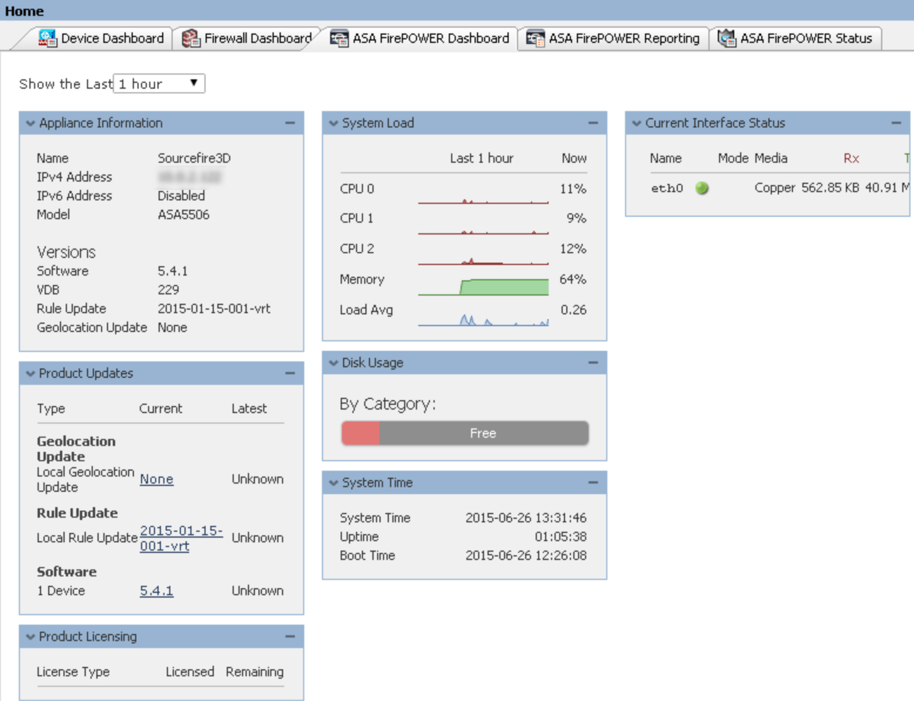Click the minimize icon on Current Interface Status panel
914x701 pixels.
[x=897, y=123]
